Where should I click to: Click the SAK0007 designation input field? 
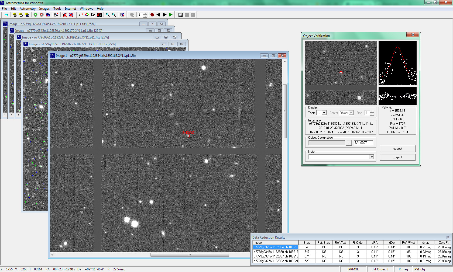click(x=363, y=143)
